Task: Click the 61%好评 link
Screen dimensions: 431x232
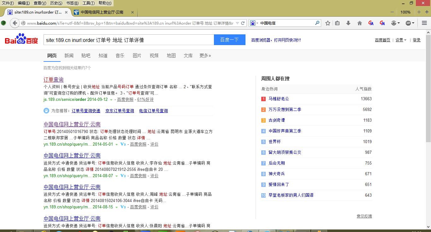Action: pyautogui.click(x=145, y=100)
